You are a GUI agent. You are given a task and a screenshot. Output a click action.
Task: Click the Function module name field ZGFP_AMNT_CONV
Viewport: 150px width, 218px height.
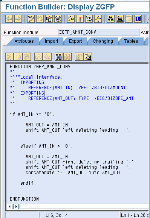pyautogui.click(x=99, y=32)
